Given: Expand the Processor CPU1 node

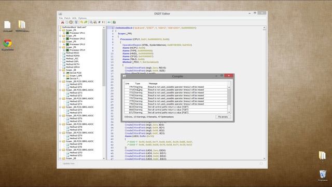Looking at the screenshot, I should (x=64, y=33).
